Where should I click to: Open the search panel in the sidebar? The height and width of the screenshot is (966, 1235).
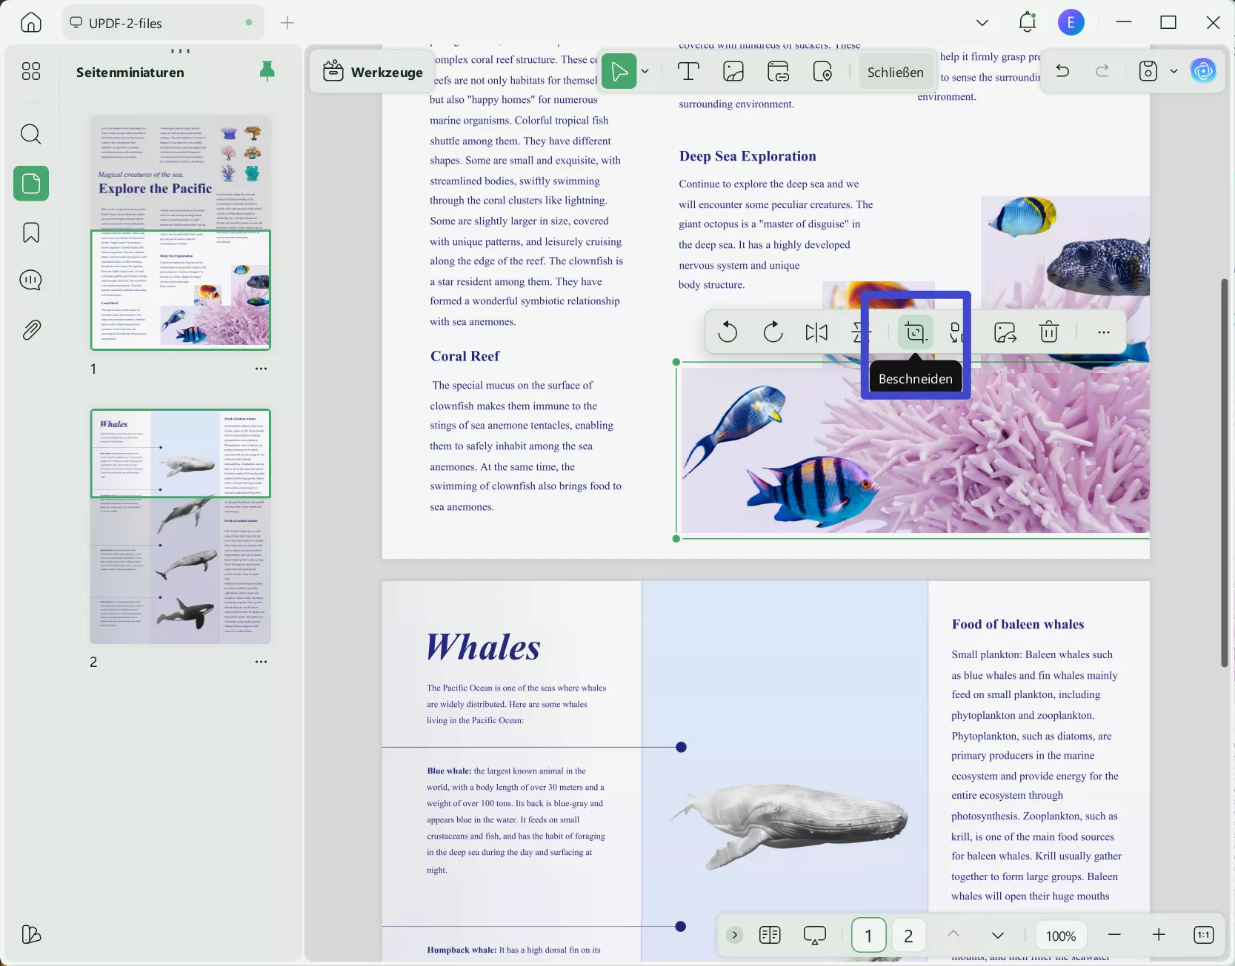coord(30,134)
